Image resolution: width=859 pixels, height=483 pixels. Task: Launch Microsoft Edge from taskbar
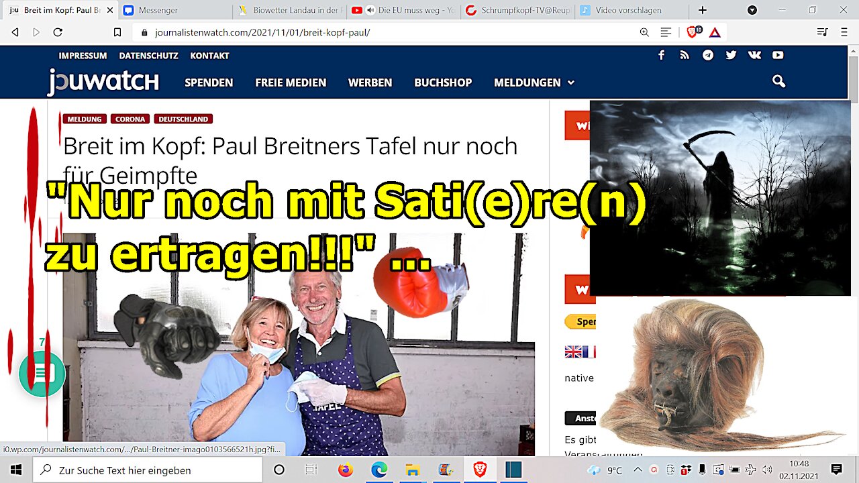[x=379, y=470]
